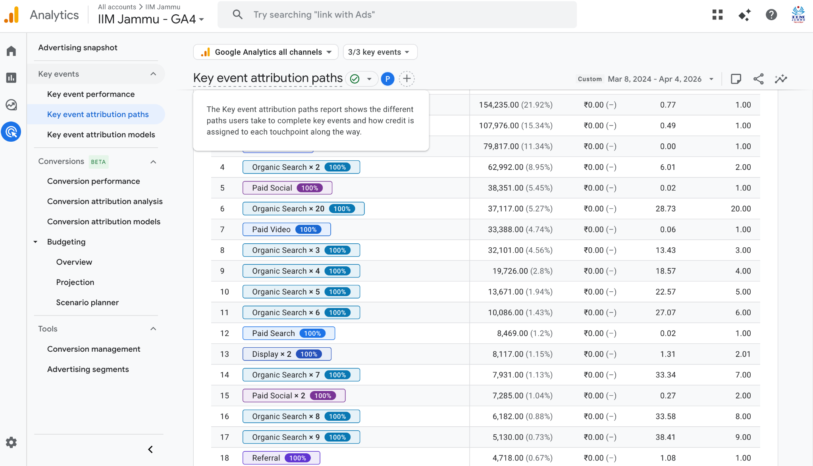Open Insights using the sparkle chart icon
Screen dimensions: 813x466
pyautogui.click(x=781, y=79)
